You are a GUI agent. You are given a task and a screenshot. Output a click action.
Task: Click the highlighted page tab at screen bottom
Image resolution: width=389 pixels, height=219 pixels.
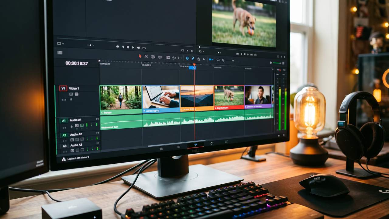point(195,145)
